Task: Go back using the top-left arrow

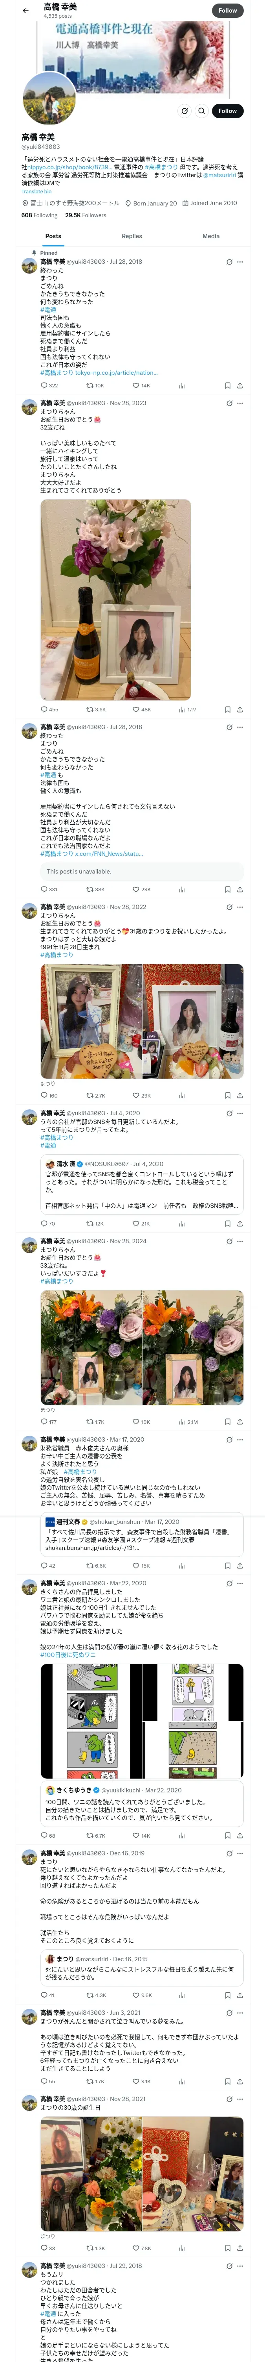Action: (x=26, y=11)
